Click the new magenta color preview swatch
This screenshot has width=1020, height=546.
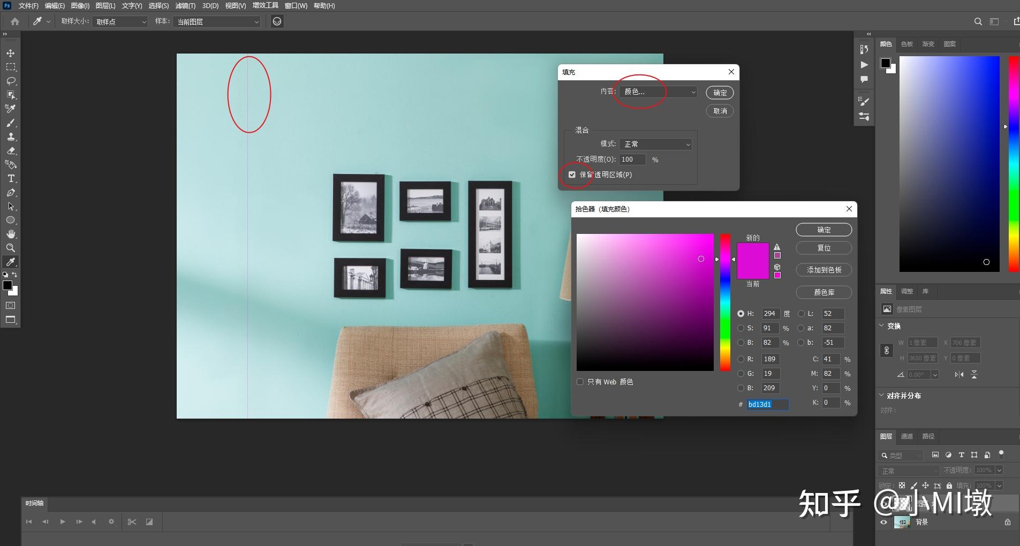[x=753, y=252]
